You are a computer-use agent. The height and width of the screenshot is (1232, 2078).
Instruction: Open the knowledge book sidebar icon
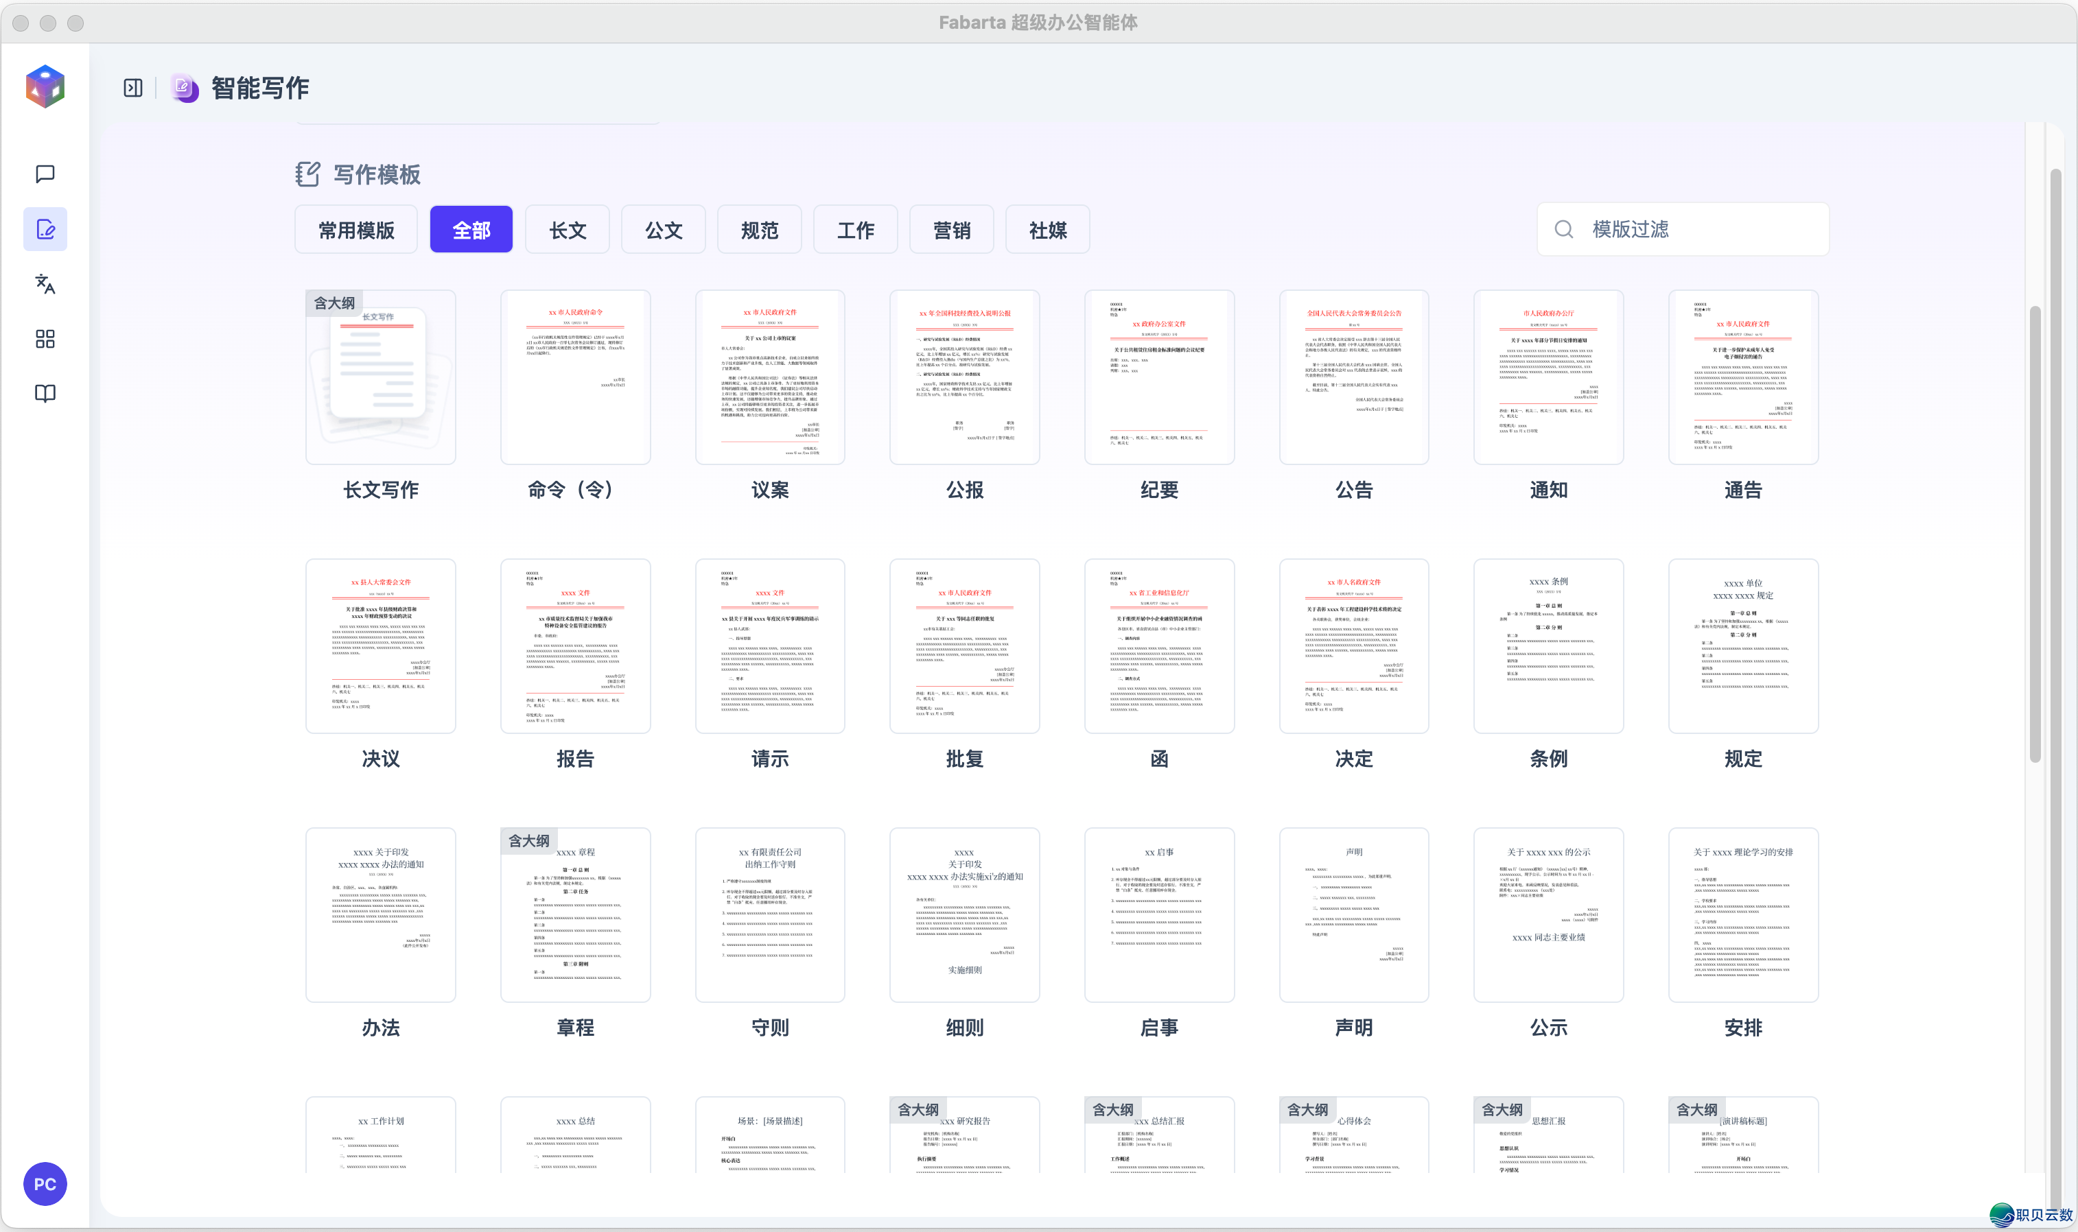pyautogui.click(x=45, y=394)
